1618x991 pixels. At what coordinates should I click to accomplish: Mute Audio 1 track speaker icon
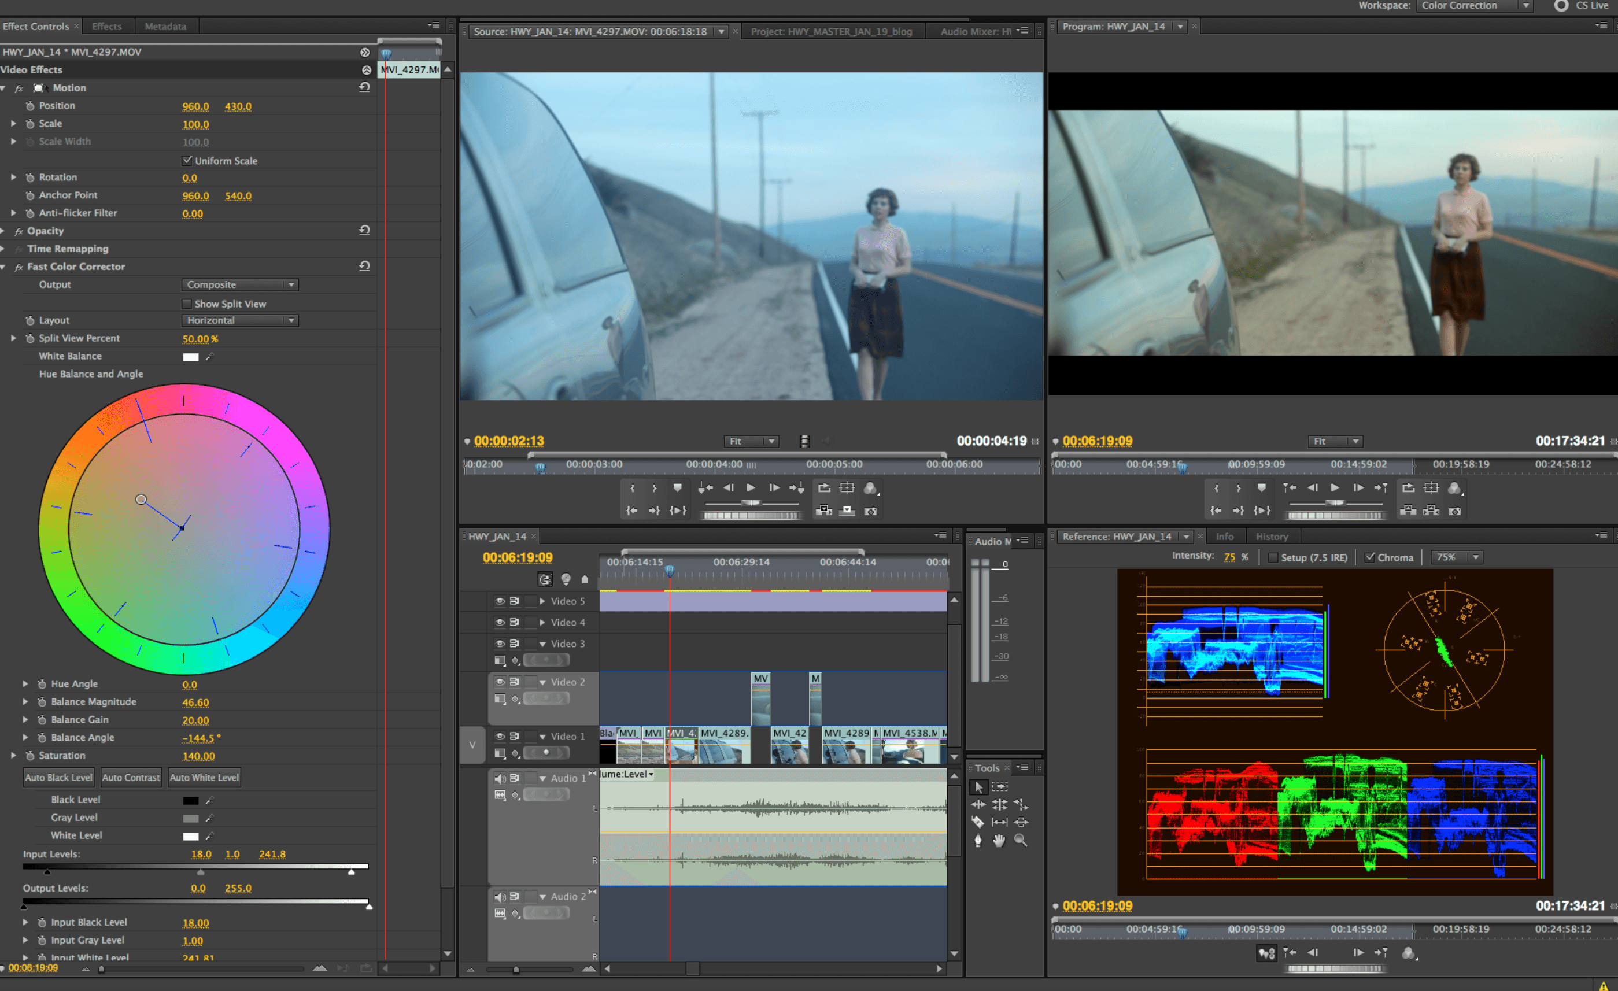pyautogui.click(x=500, y=778)
